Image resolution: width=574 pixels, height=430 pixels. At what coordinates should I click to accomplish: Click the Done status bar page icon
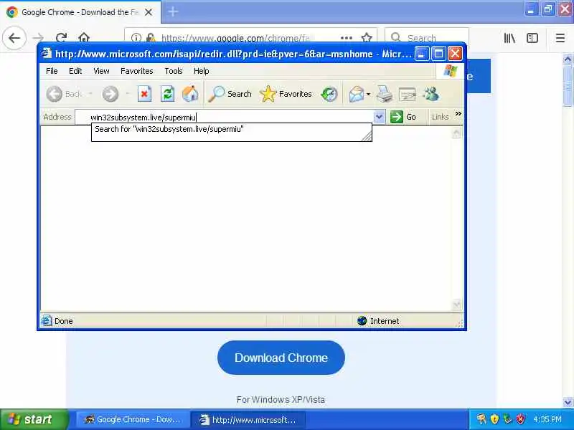[x=47, y=320]
